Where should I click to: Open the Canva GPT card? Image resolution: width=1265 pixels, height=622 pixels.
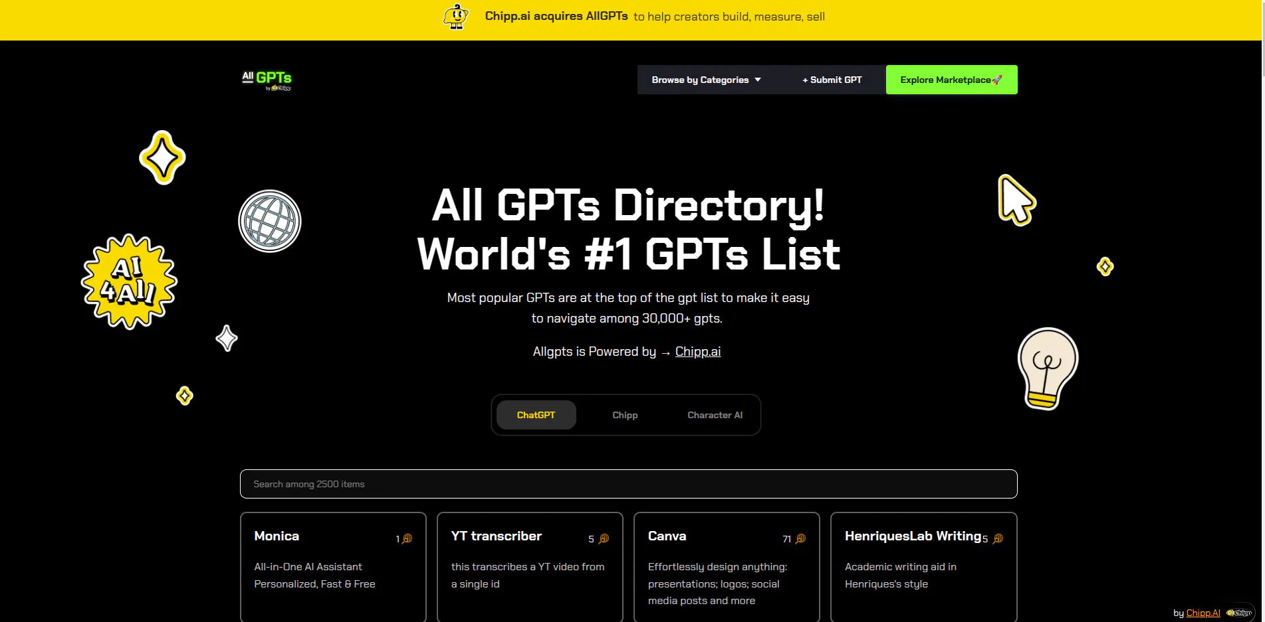(x=727, y=568)
